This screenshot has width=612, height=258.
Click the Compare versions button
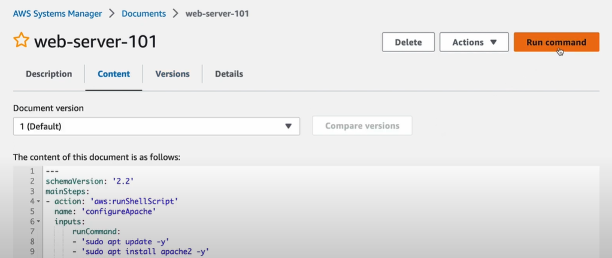362,126
